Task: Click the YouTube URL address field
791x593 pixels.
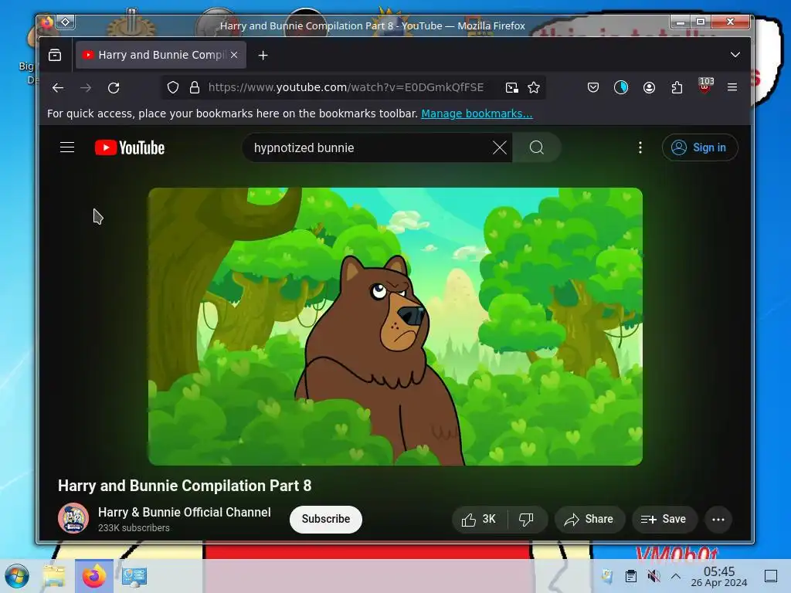Action: click(x=346, y=87)
